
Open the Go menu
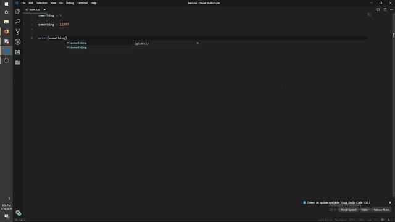coord(61,3)
